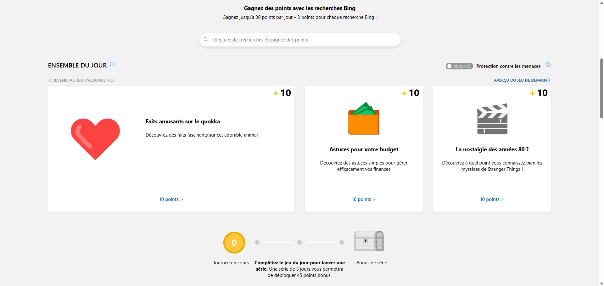
Task: Click the first progress dot after the coin
Action: tap(257, 242)
